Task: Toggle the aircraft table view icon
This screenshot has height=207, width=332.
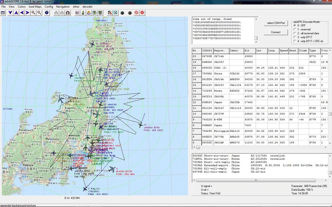Action: [3, 13]
